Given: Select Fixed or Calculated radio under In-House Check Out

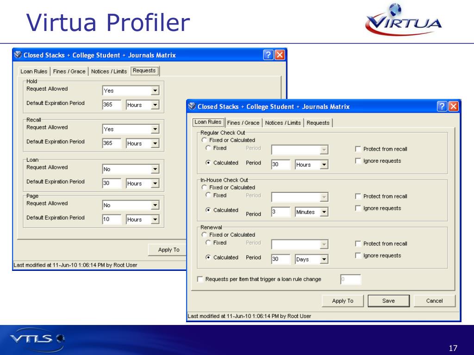Looking at the screenshot, I should (x=204, y=187).
